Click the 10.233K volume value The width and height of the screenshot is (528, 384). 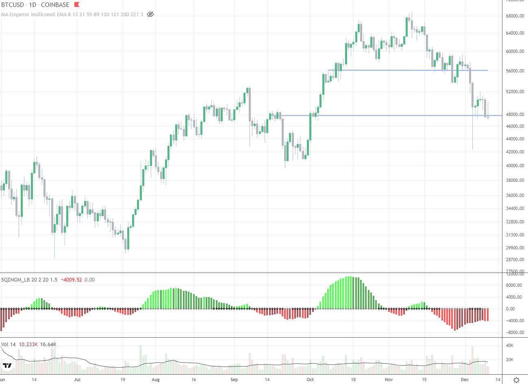point(28,345)
